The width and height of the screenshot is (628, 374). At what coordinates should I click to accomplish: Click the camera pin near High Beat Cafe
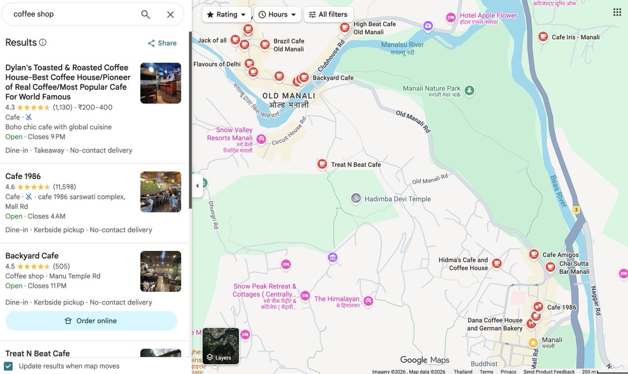pos(428,26)
